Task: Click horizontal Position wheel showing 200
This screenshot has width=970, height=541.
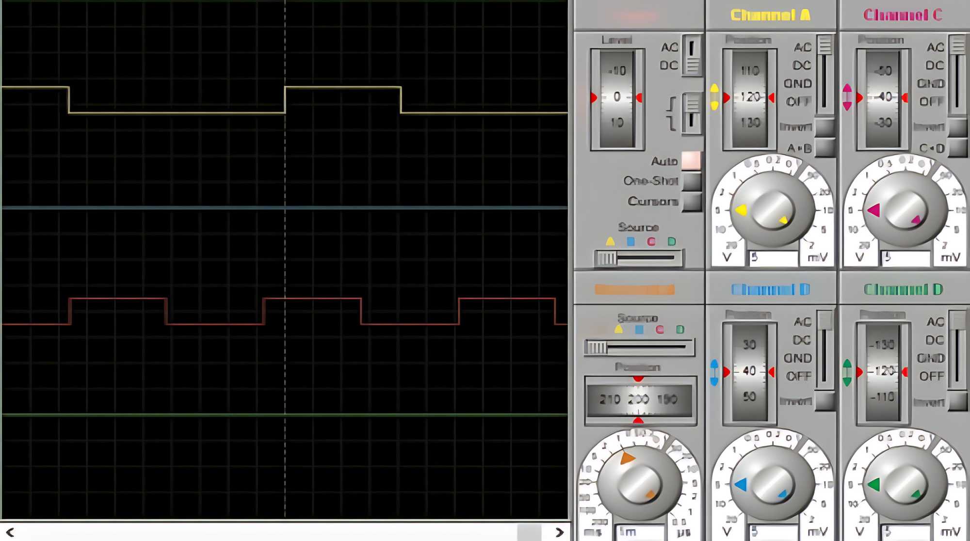Action: click(x=639, y=399)
